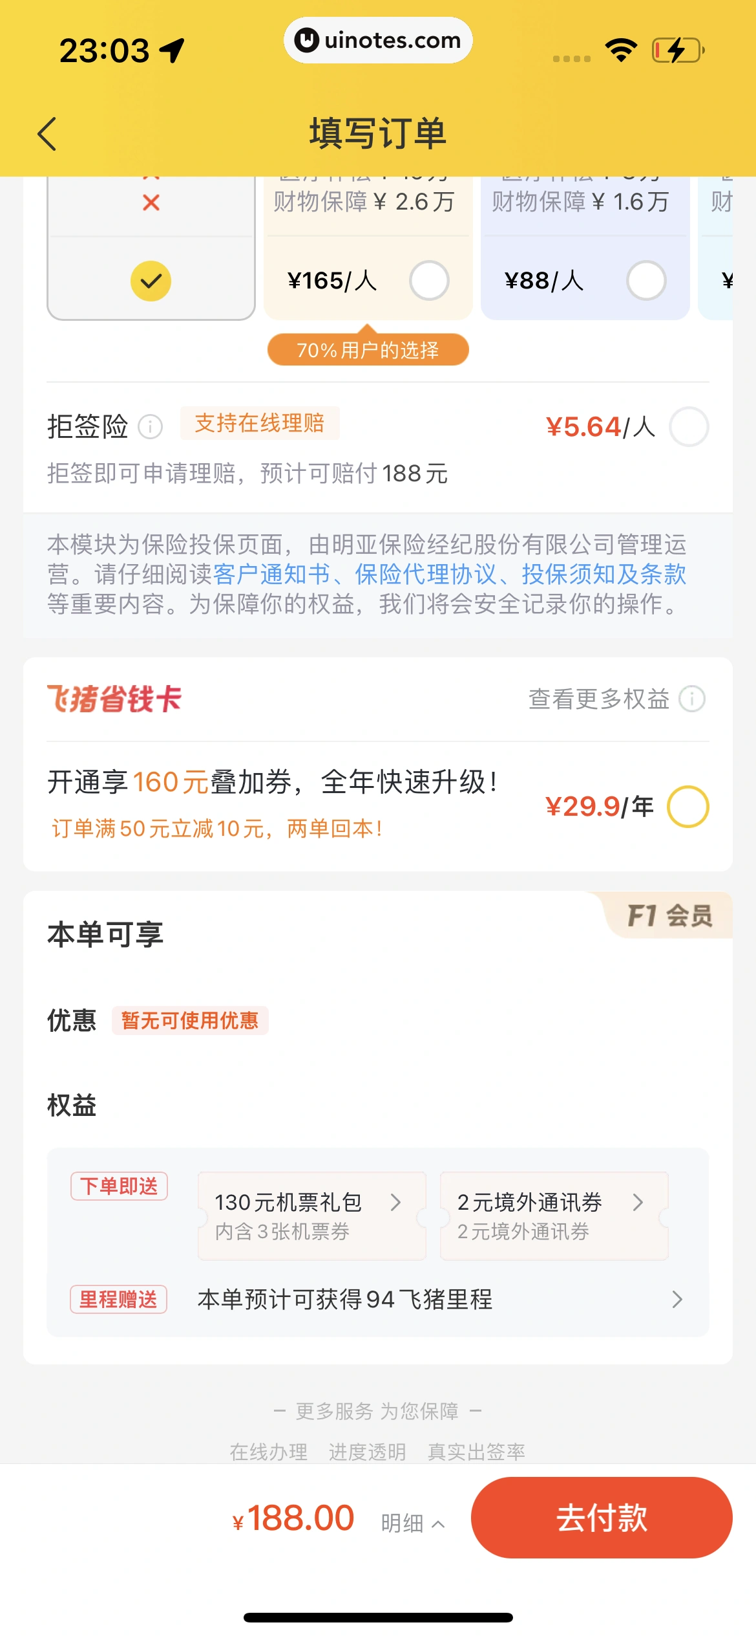Image resolution: width=756 pixels, height=1638 pixels.
Task: Select the ¥88/人 insurance plan
Action: (646, 281)
